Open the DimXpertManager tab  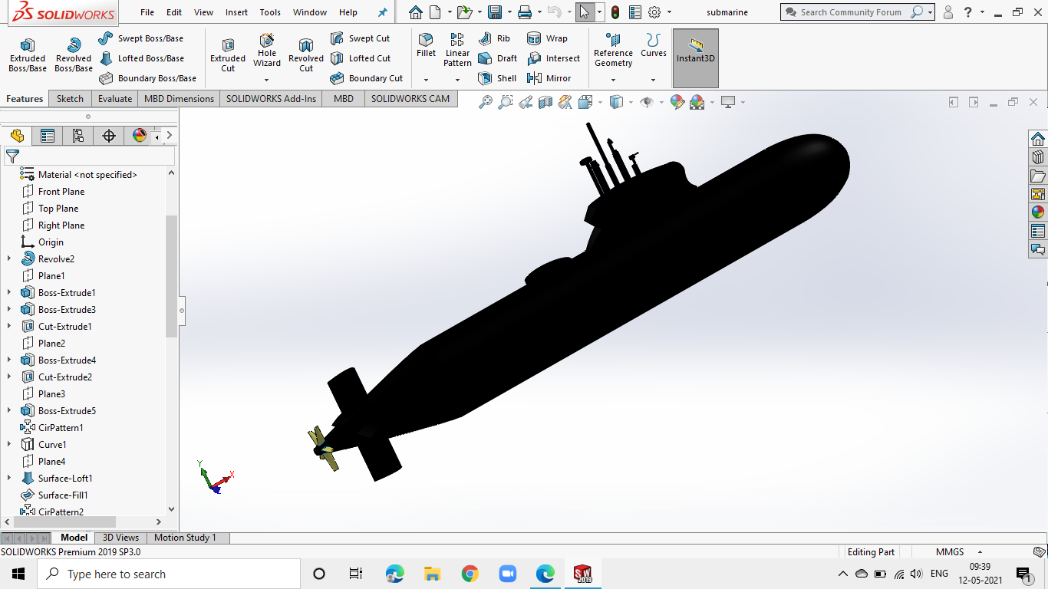pyautogui.click(x=109, y=136)
